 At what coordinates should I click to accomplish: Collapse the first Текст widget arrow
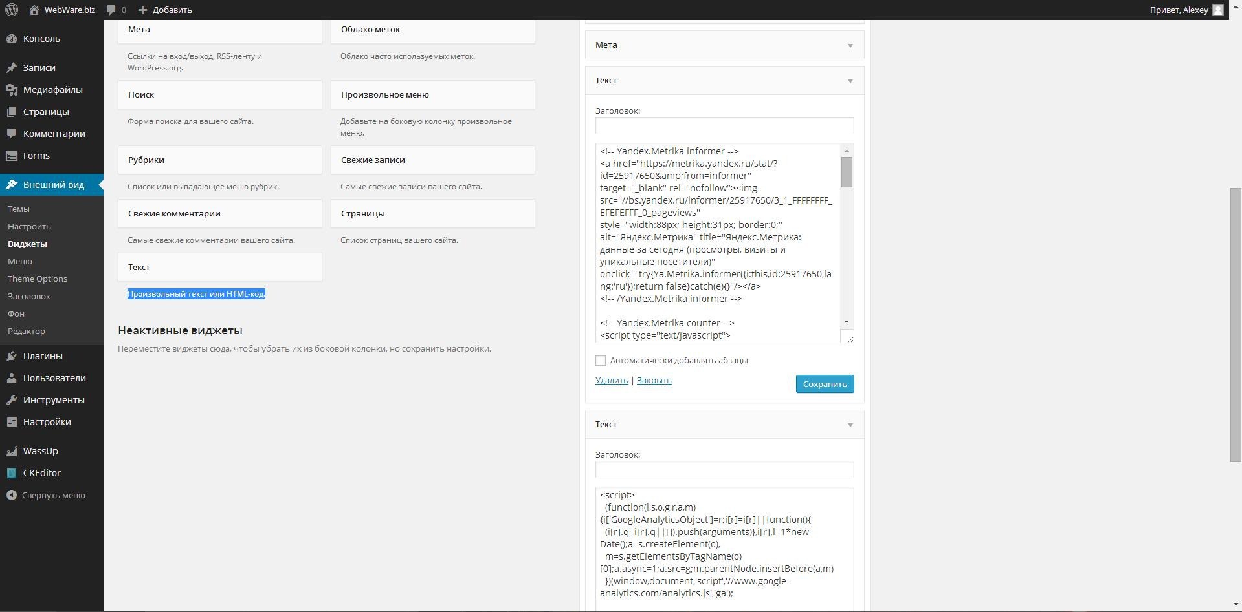tap(850, 81)
